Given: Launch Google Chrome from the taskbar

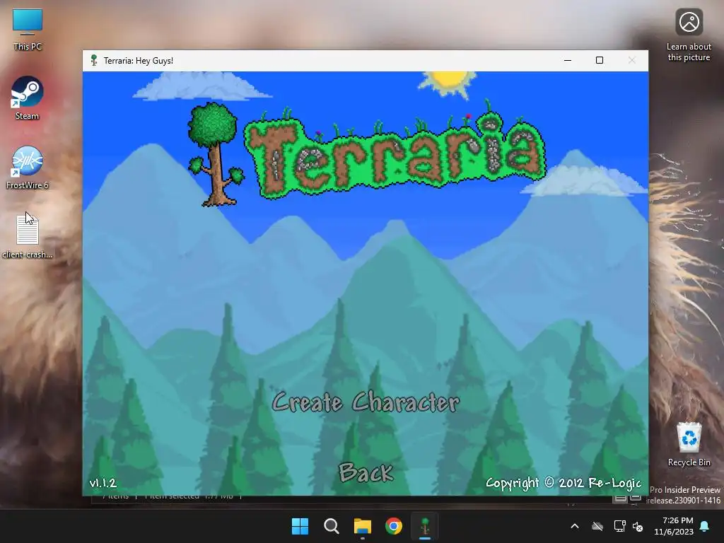Looking at the screenshot, I should pos(394,526).
